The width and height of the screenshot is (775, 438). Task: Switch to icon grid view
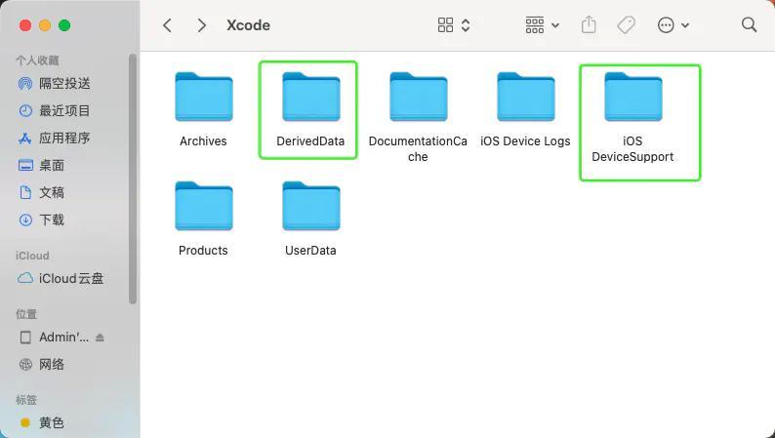point(445,25)
